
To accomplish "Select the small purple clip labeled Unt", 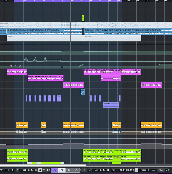I will point(59,98).
